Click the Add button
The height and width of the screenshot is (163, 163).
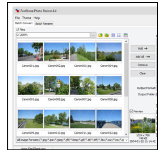coord(143,48)
